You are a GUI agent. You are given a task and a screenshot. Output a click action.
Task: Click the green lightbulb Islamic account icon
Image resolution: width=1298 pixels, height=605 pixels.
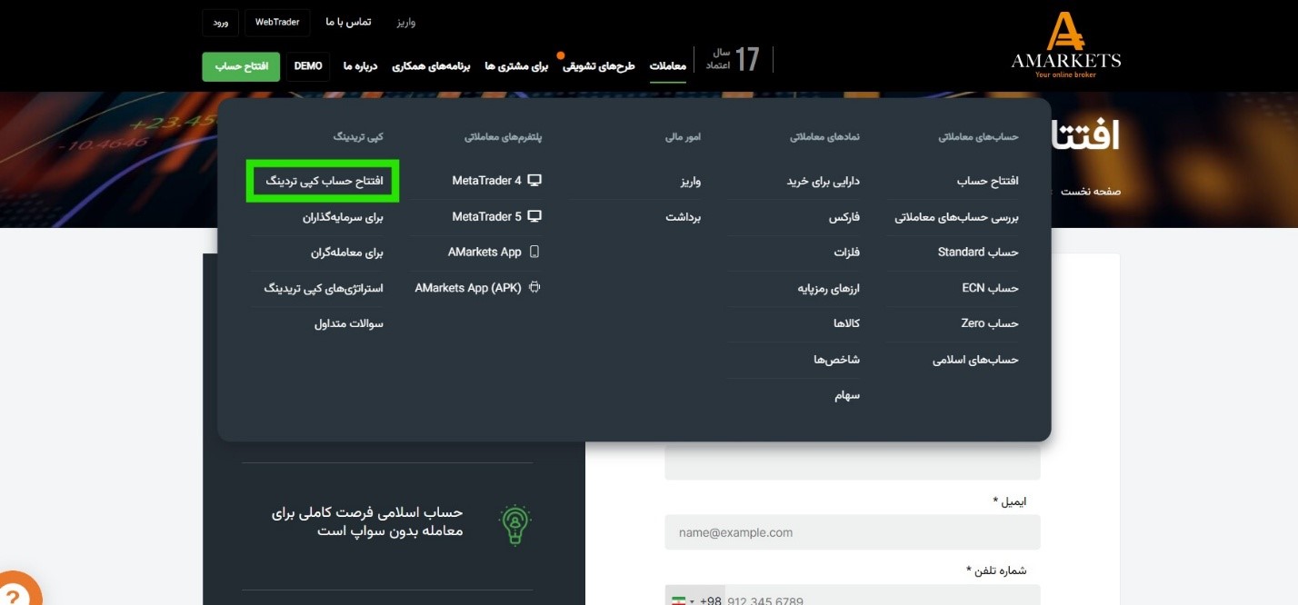514,524
